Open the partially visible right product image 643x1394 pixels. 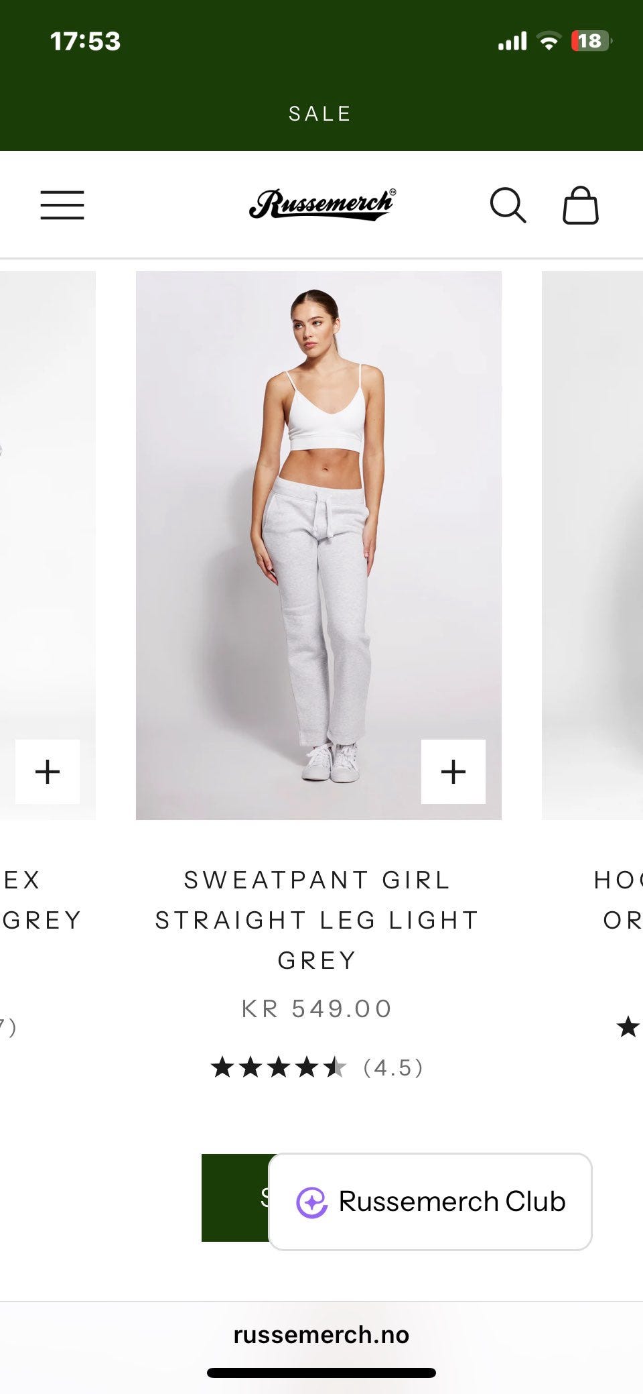[x=592, y=545]
